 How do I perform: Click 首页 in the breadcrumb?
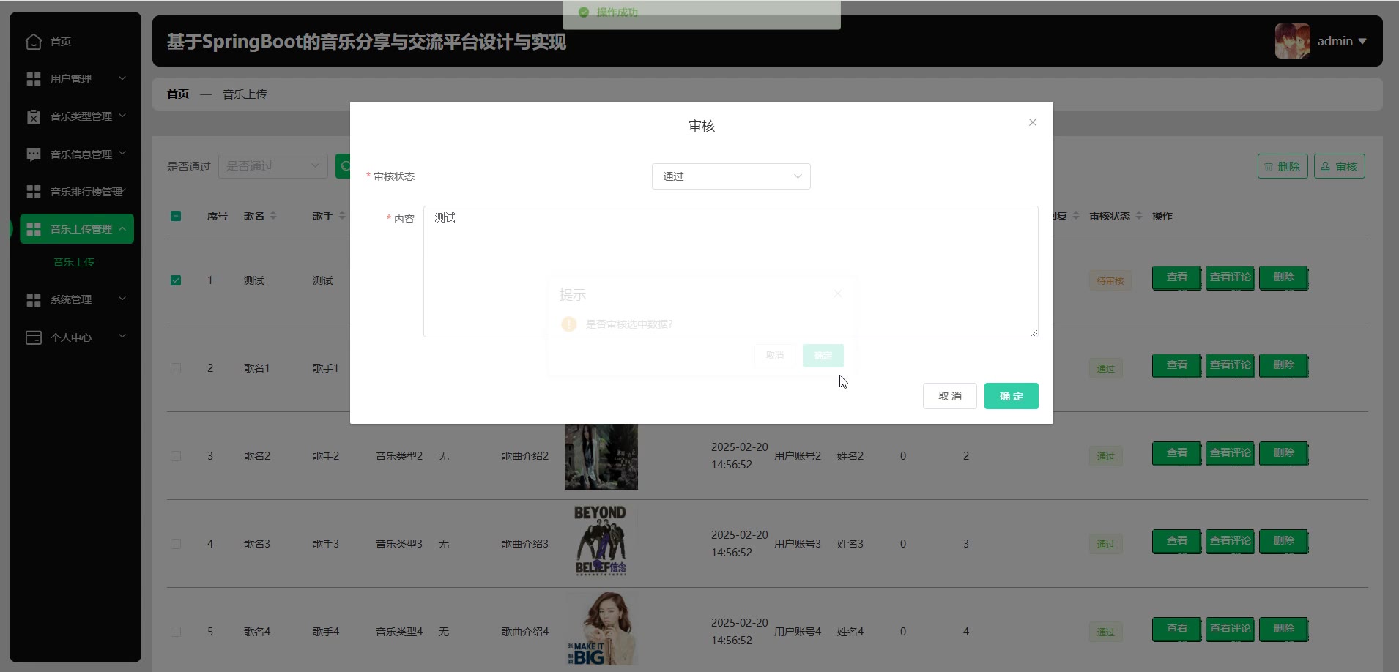(x=178, y=94)
